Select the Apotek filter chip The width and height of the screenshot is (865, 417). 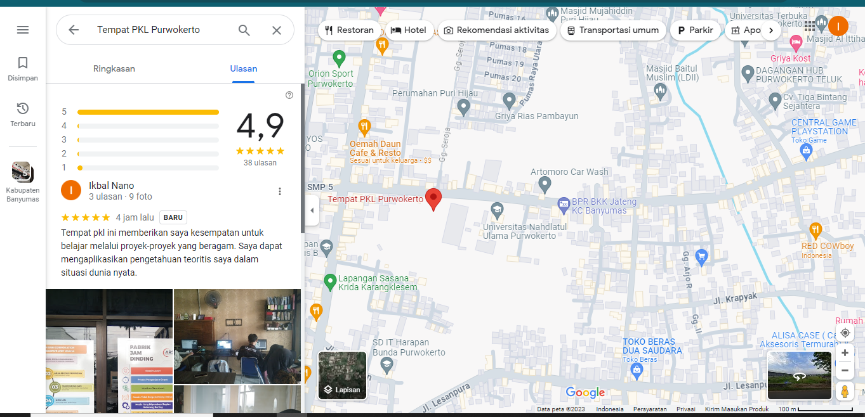(x=746, y=30)
